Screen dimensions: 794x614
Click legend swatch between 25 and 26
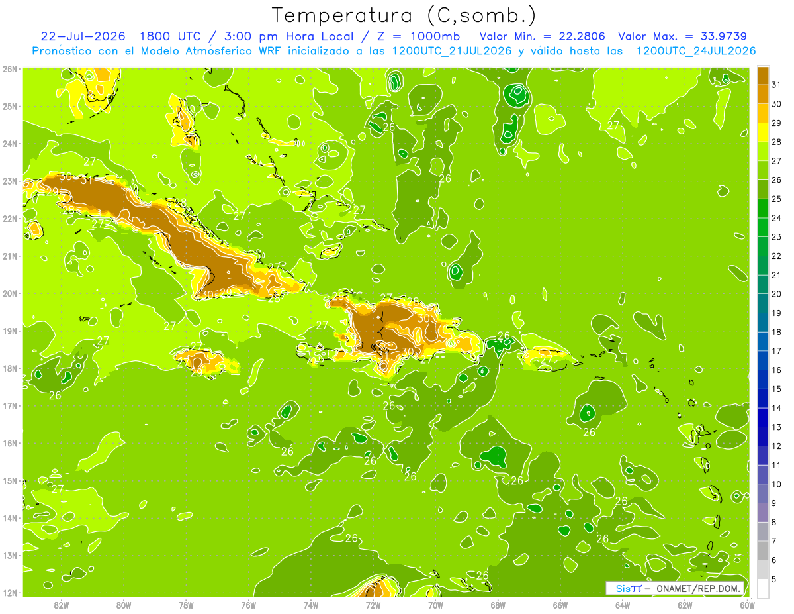[x=763, y=189]
